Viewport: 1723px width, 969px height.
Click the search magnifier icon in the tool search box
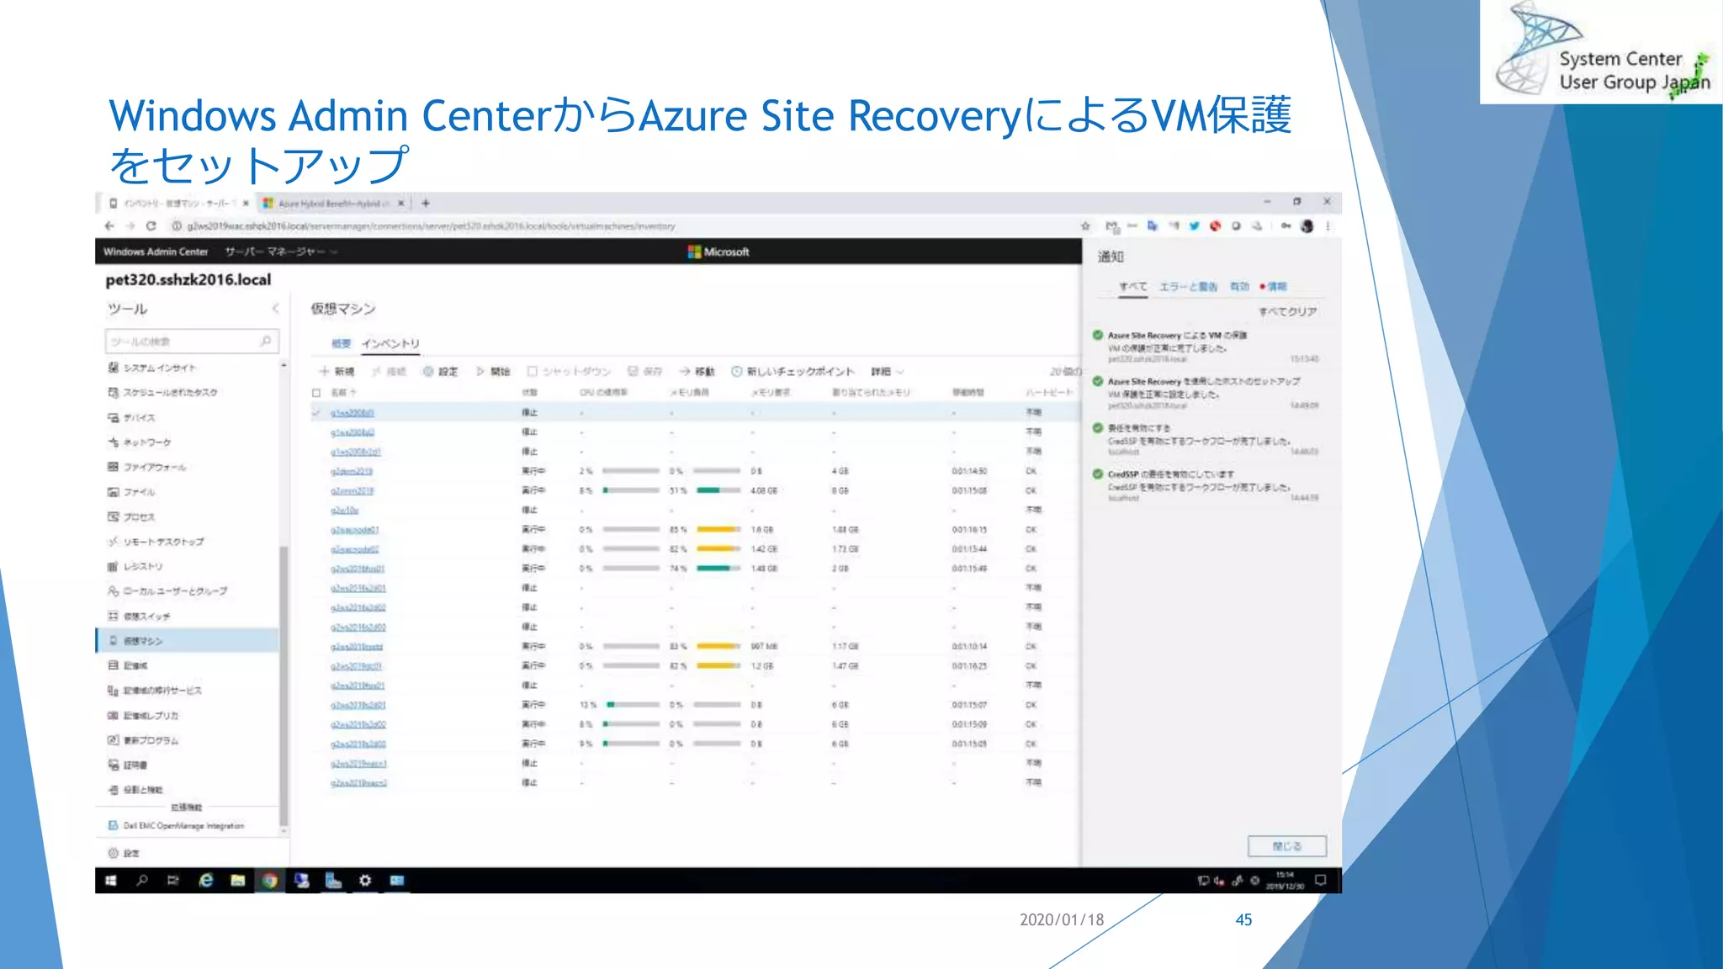pos(266,341)
